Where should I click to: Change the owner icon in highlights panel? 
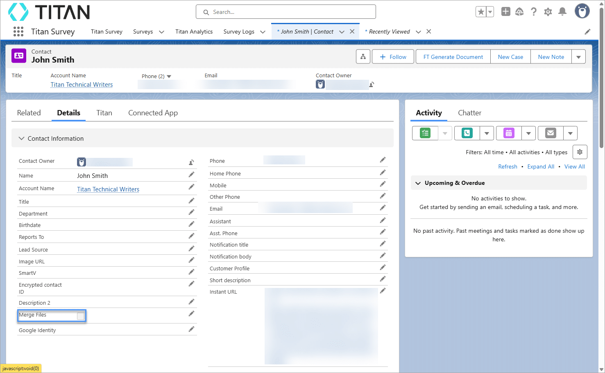372,85
